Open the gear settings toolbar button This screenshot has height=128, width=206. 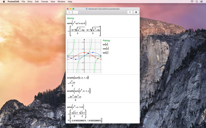(x=136, y=12)
